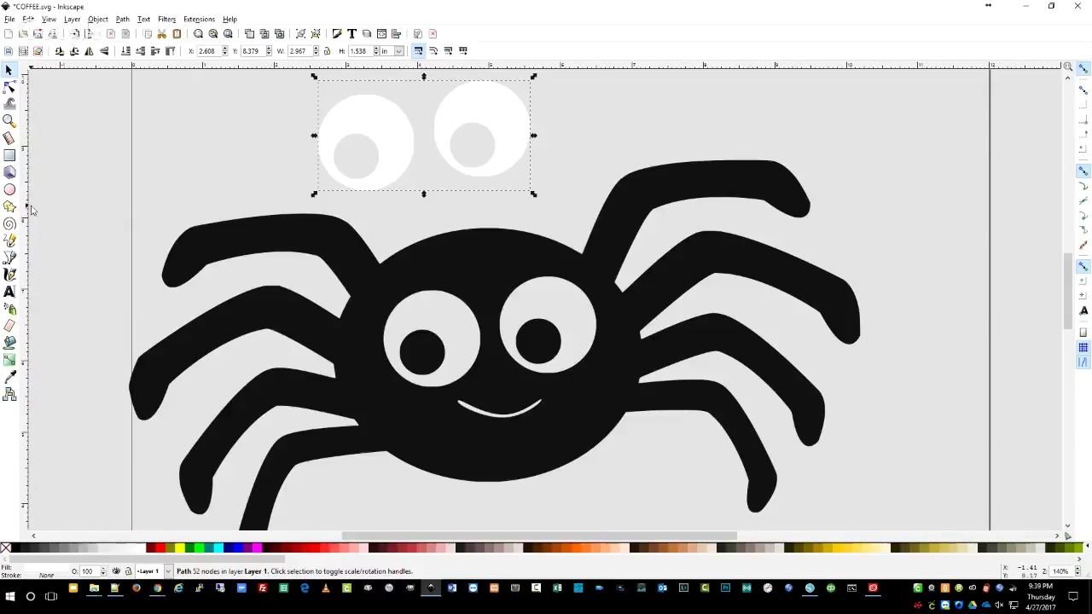
Task: Open the zoom percentage stepper arrows
Action: point(1077,571)
